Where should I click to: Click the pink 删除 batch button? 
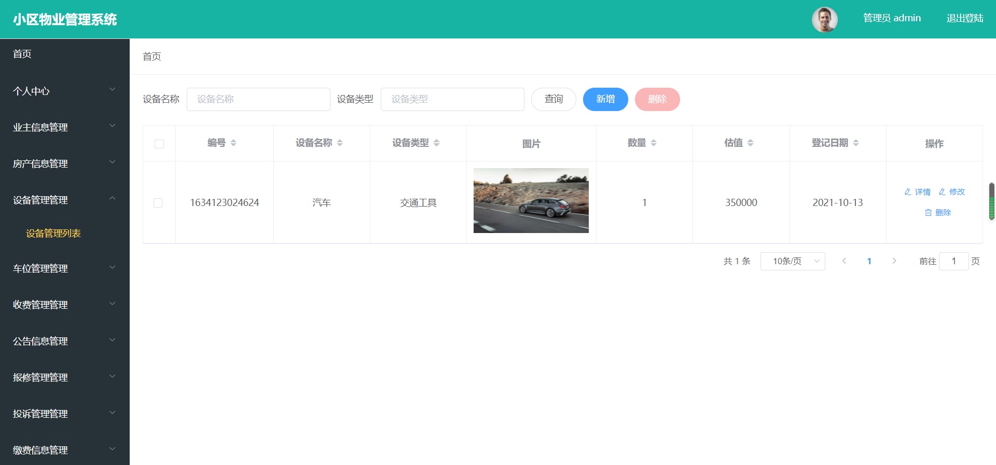657,99
